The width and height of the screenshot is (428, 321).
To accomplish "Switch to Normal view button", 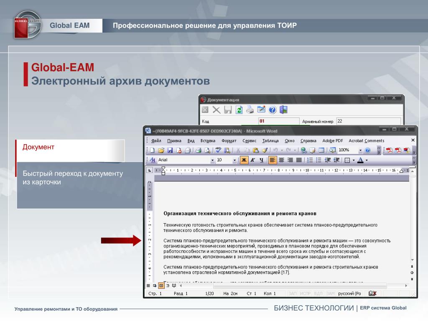I will point(148,285).
